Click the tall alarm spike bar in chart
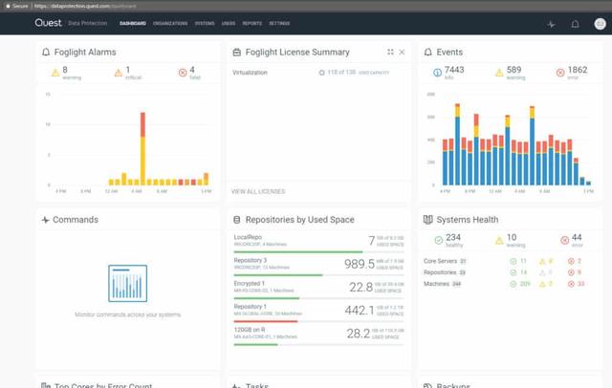 pos(142,148)
